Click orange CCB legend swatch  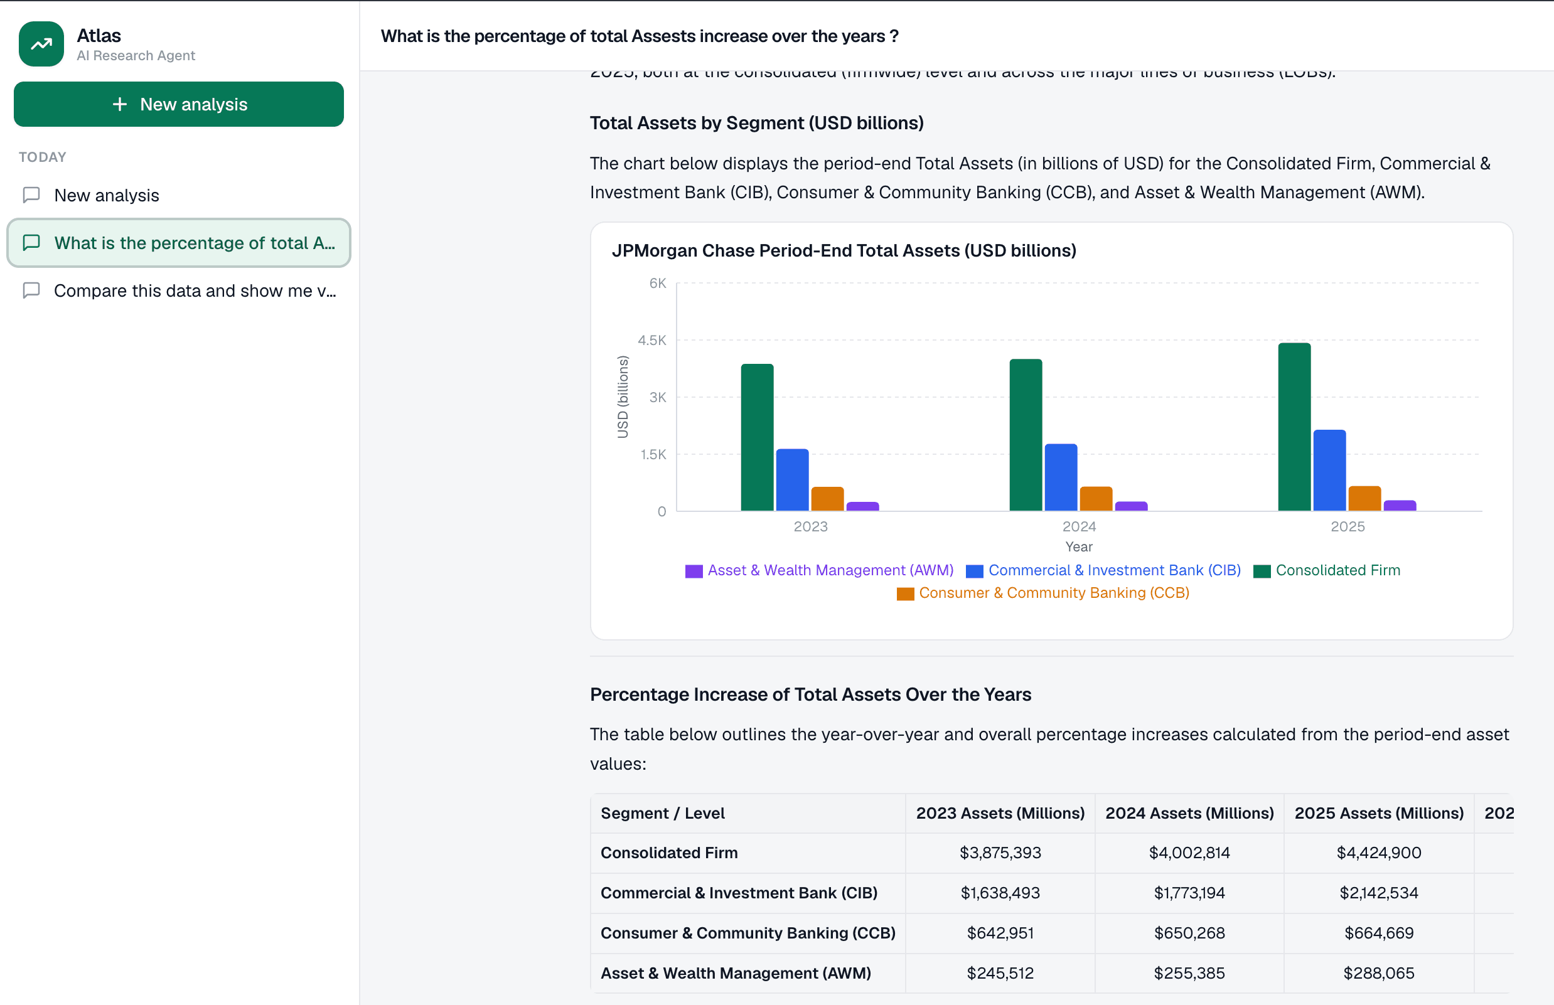pos(905,594)
